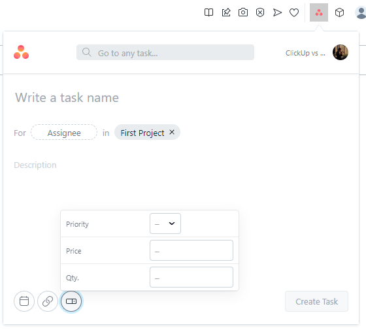The width and height of the screenshot is (366, 332).
Task: Expand the Priority dropdown
Action: pos(165,224)
